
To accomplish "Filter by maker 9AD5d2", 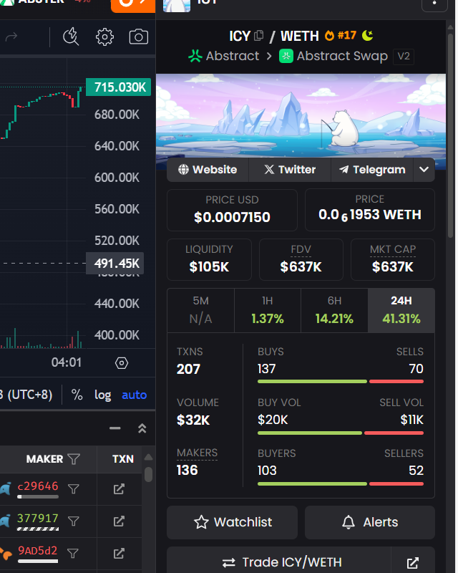I will 73,553.
